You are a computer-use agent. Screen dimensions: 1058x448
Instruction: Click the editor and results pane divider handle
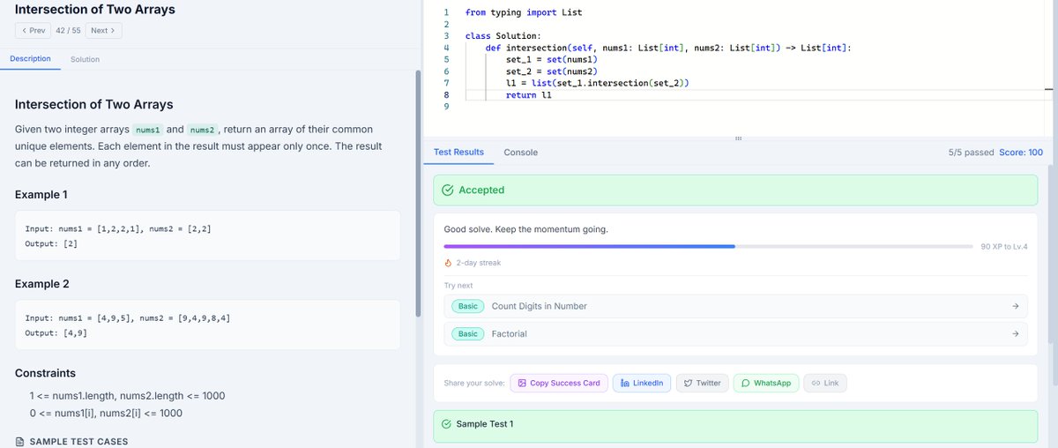738,137
